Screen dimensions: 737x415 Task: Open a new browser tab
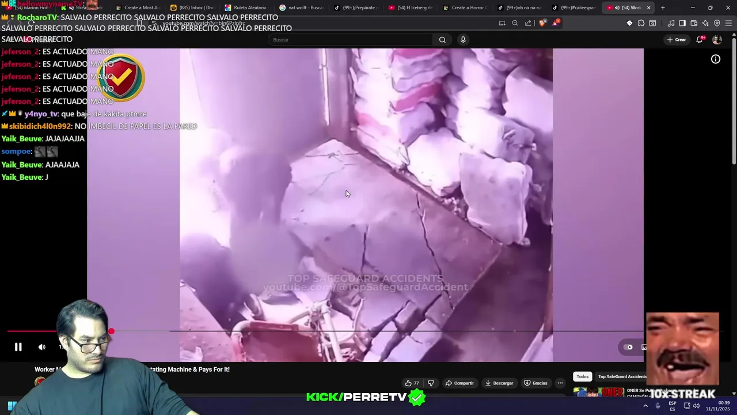click(x=663, y=7)
